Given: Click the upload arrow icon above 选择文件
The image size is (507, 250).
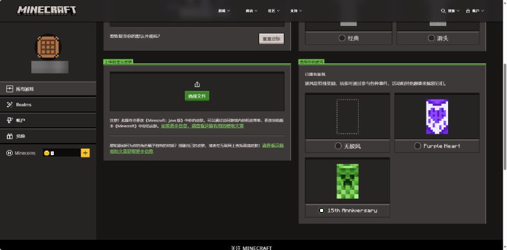Looking at the screenshot, I should 197,84.
